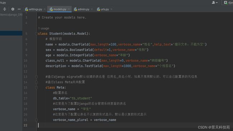
Task: Click the search icon at top right
Action: pos(225,3)
